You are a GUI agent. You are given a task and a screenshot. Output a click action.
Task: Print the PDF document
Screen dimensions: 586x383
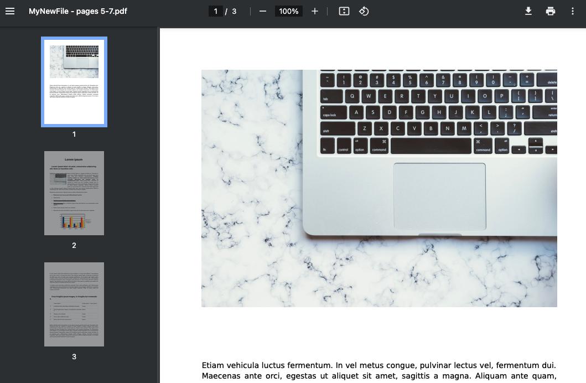[x=550, y=11]
